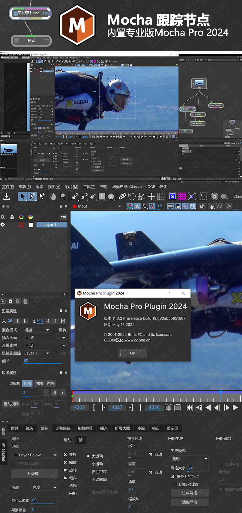242x513 pixels.
Task: Toggle the lock column icon in layers panel
Action: click(x=12, y=217)
